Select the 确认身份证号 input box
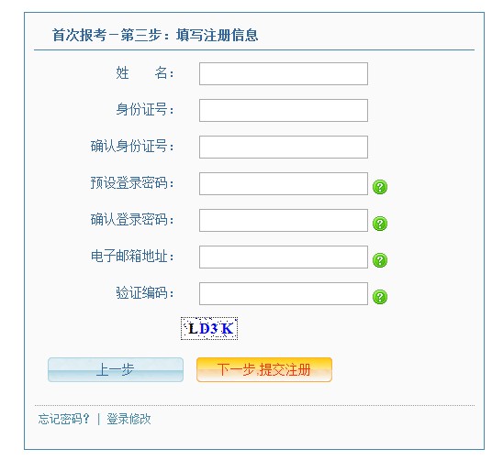The width and height of the screenshot is (492, 460). tap(284, 147)
